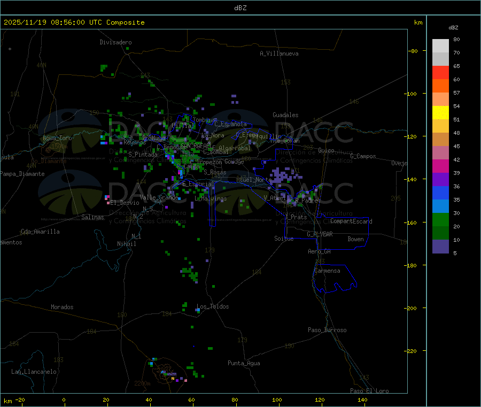Image resolution: width=481 pixels, height=407 pixels.
Task: Click the 'Punta_Agua' map label
Action: tap(244, 363)
